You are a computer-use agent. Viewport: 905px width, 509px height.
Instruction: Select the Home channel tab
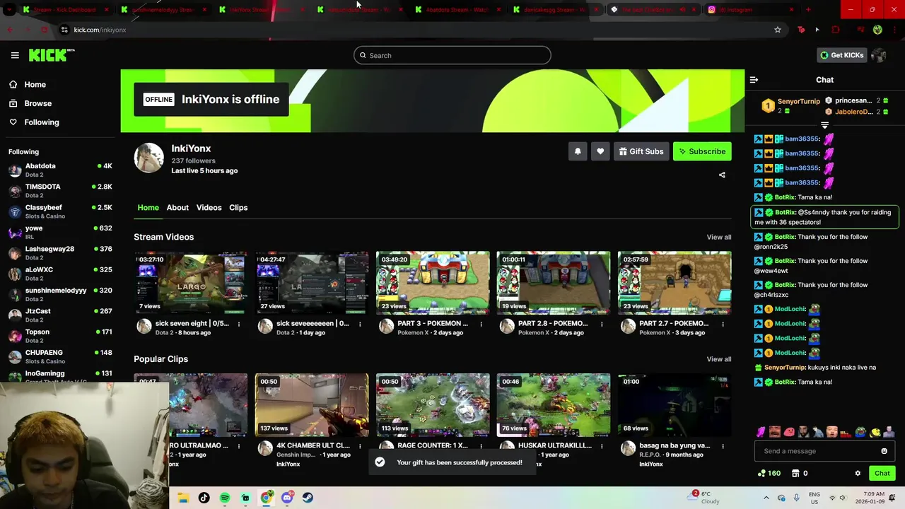click(148, 207)
